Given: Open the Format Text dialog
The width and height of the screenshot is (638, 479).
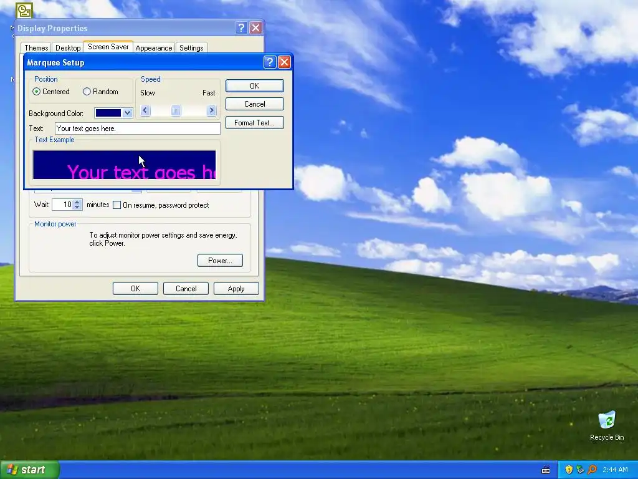Looking at the screenshot, I should [x=255, y=123].
